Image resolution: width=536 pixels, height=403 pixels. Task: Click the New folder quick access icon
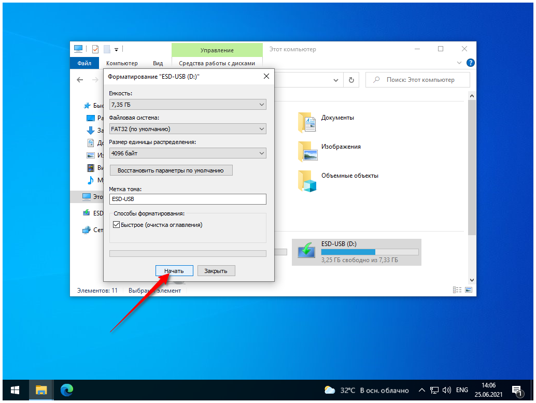tap(107, 49)
